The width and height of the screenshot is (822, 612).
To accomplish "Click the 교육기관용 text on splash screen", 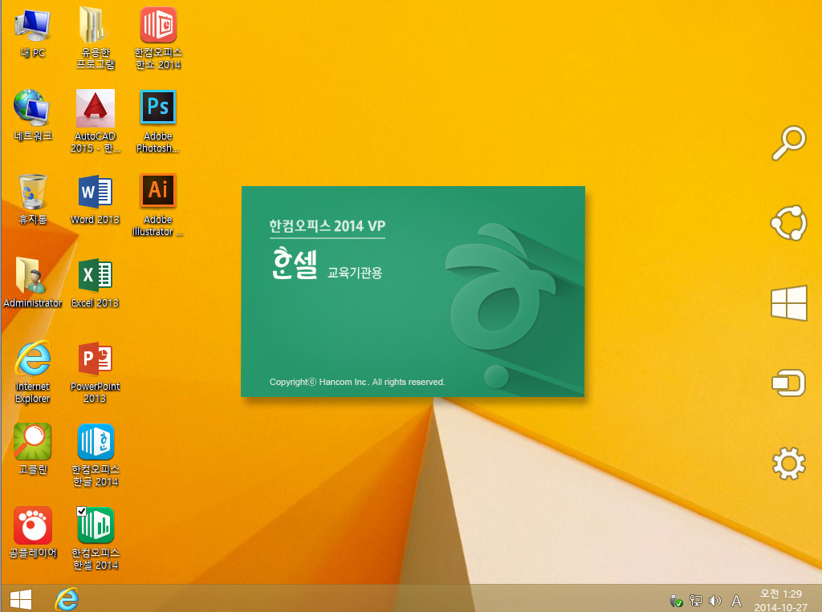I will (355, 273).
